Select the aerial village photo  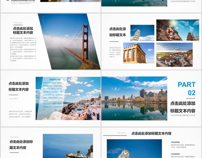(175, 55)
